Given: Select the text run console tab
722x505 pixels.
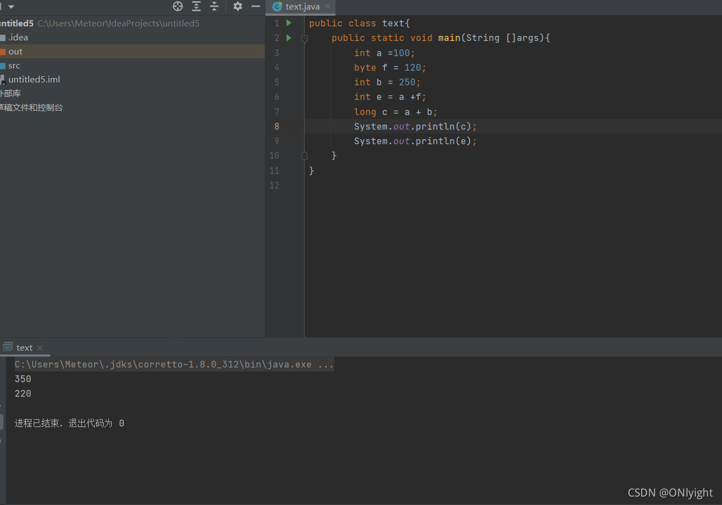Looking at the screenshot, I should (25, 347).
